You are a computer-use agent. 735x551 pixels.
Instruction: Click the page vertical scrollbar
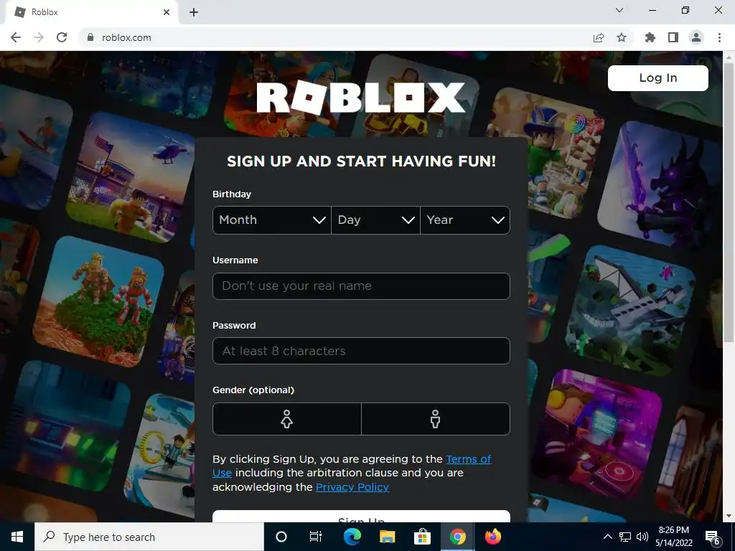pyautogui.click(x=729, y=202)
